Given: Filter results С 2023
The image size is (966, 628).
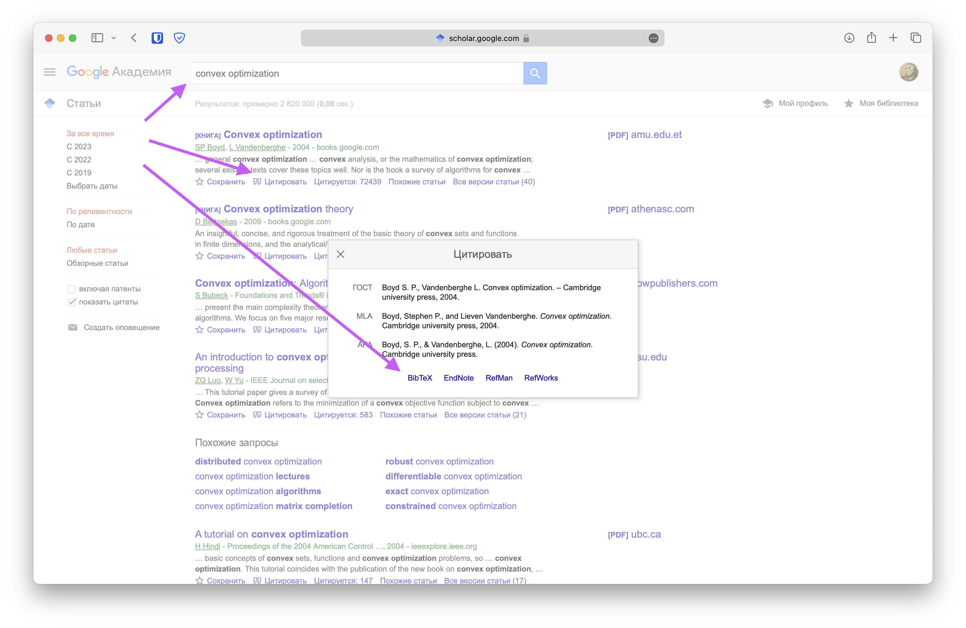Looking at the screenshot, I should [79, 147].
